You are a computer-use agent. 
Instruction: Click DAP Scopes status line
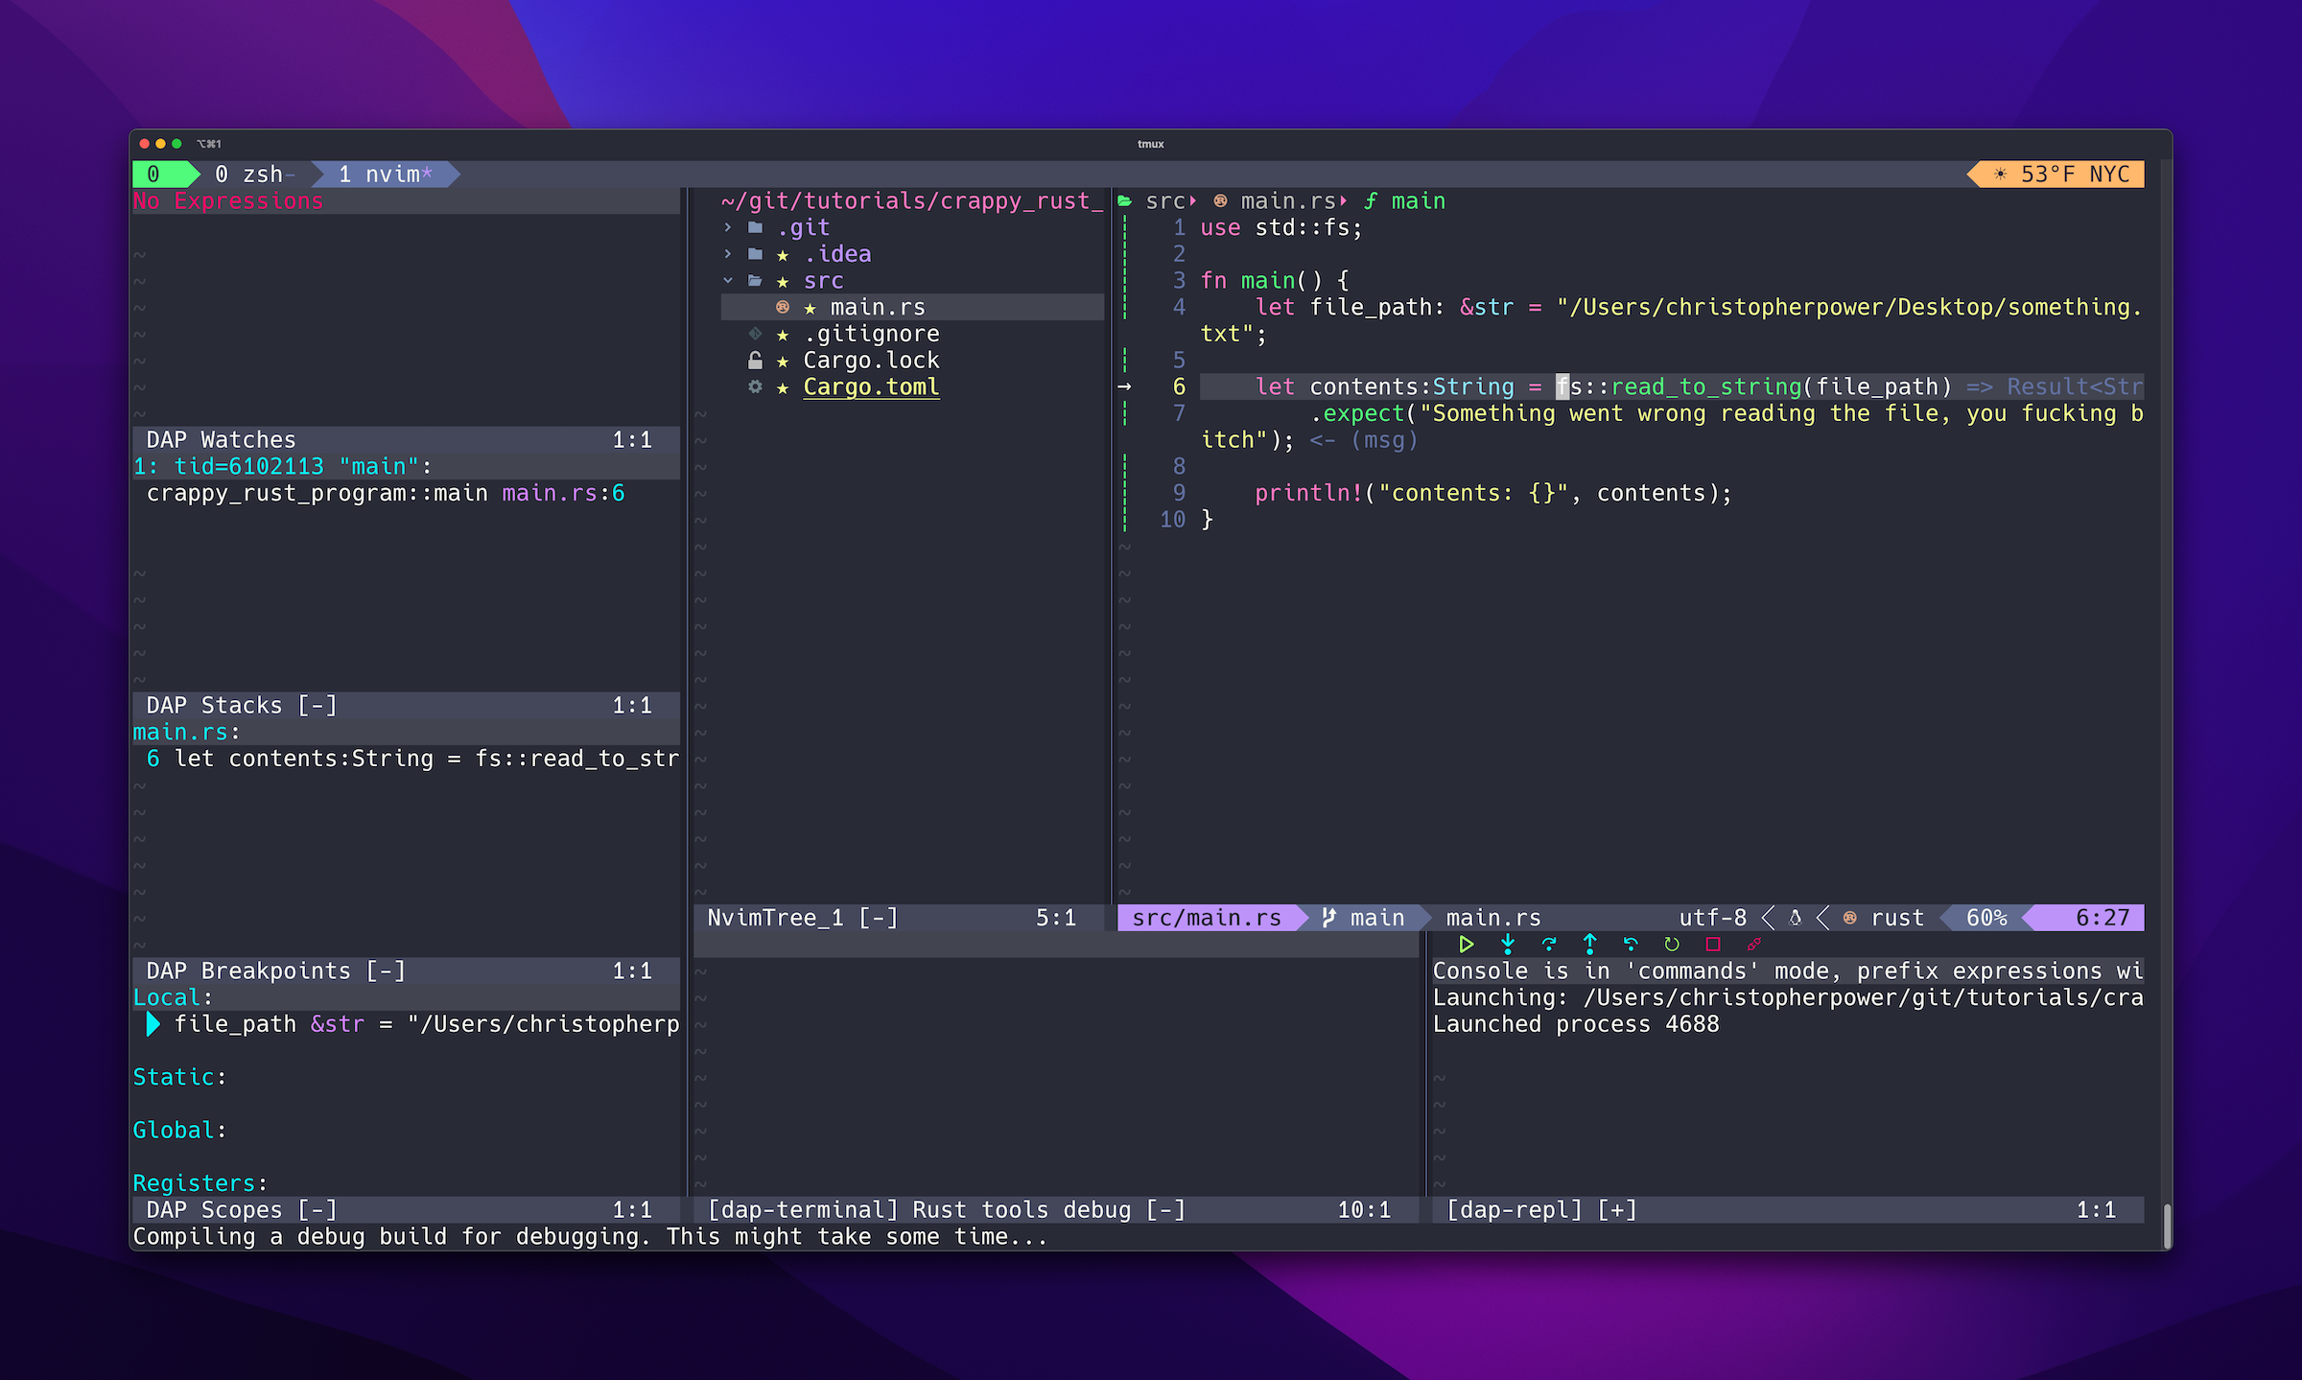pyautogui.click(x=406, y=1210)
